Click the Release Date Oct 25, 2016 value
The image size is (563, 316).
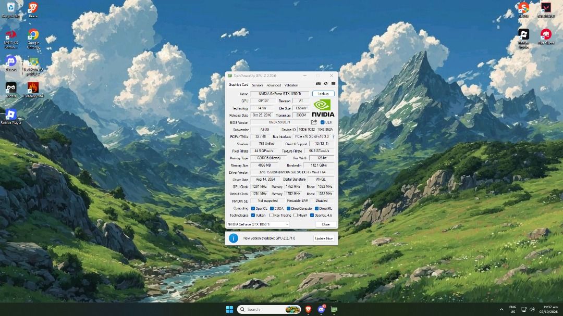[262, 115]
